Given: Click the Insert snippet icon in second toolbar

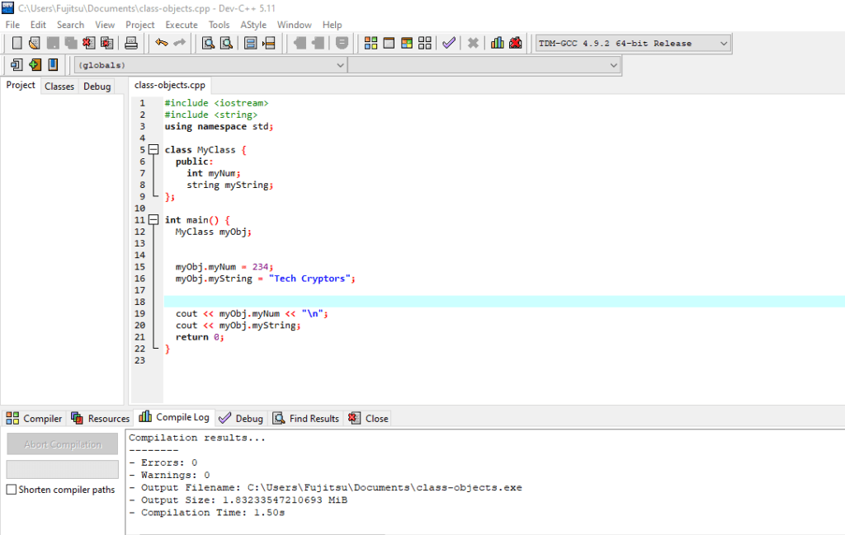Looking at the screenshot, I should 17,64.
